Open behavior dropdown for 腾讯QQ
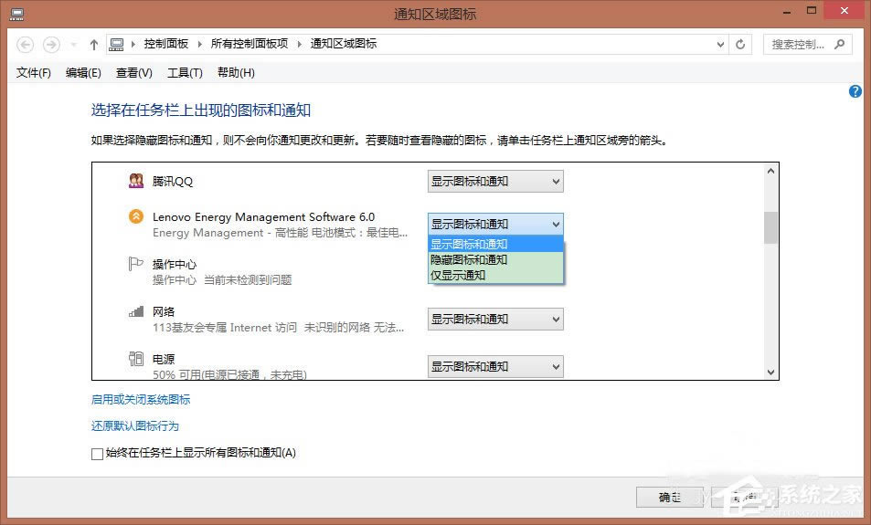This screenshot has height=525, width=871. point(495,182)
